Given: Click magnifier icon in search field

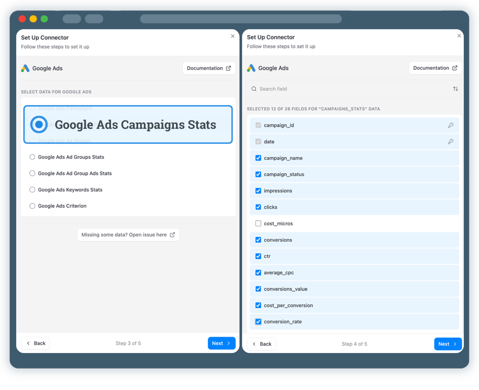Looking at the screenshot, I should pos(254,89).
